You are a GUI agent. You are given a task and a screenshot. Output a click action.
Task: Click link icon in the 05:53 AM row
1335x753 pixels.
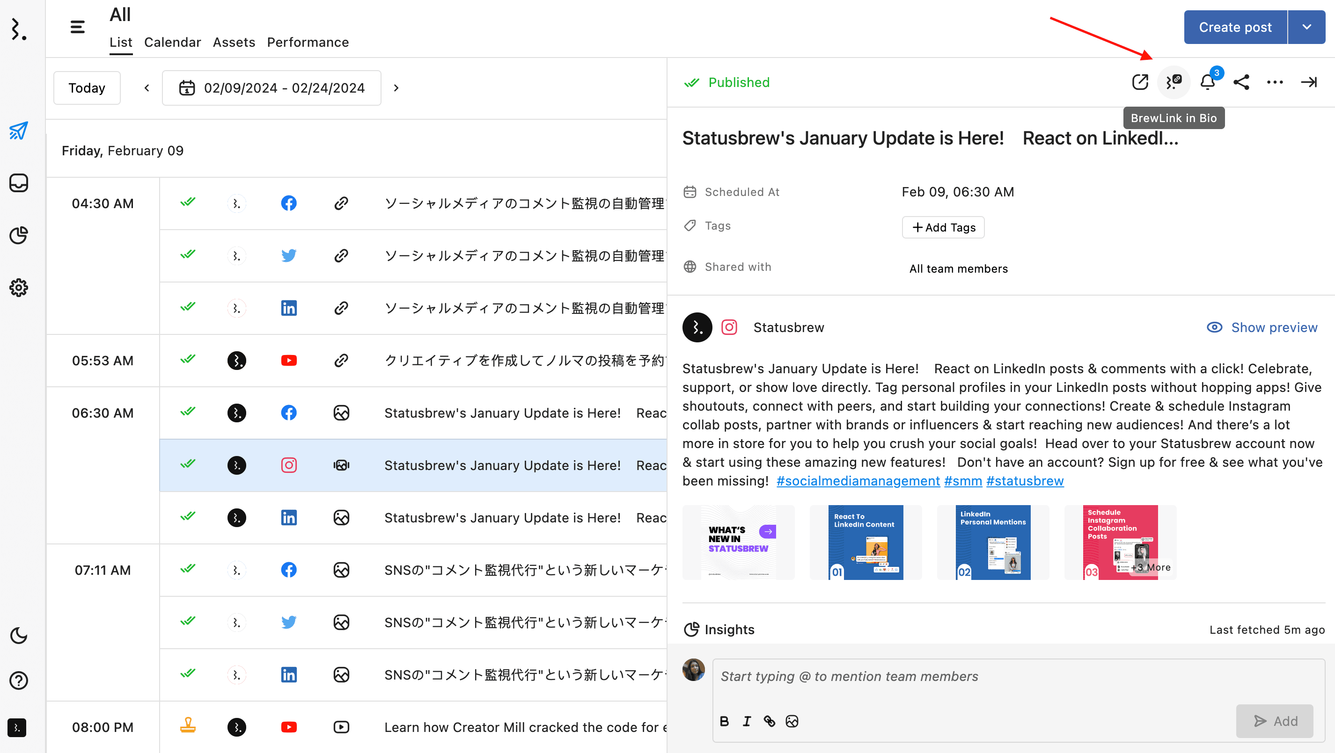click(341, 361)
